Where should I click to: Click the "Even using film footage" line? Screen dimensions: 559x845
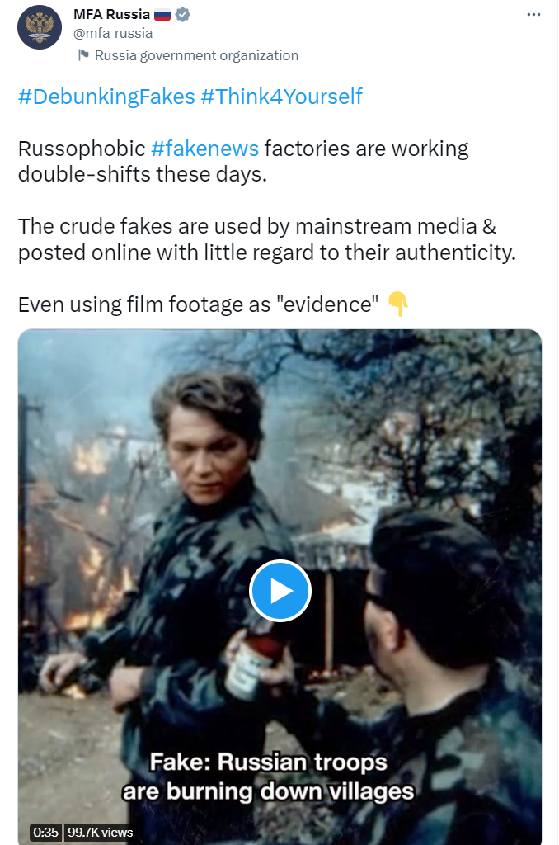pos(198,304)
